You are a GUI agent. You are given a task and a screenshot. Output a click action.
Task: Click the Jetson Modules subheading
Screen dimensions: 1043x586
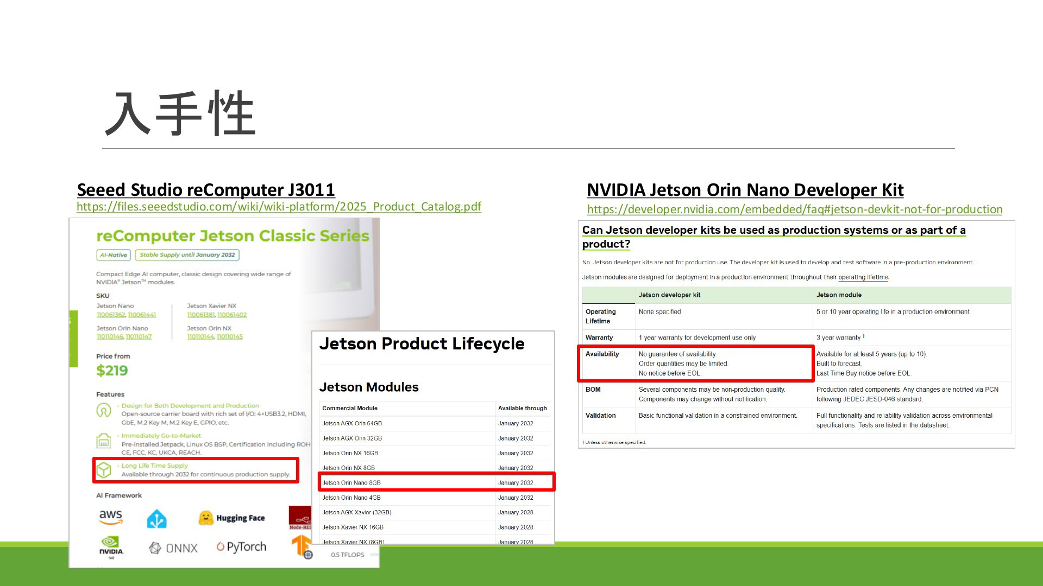click(369, 387)
